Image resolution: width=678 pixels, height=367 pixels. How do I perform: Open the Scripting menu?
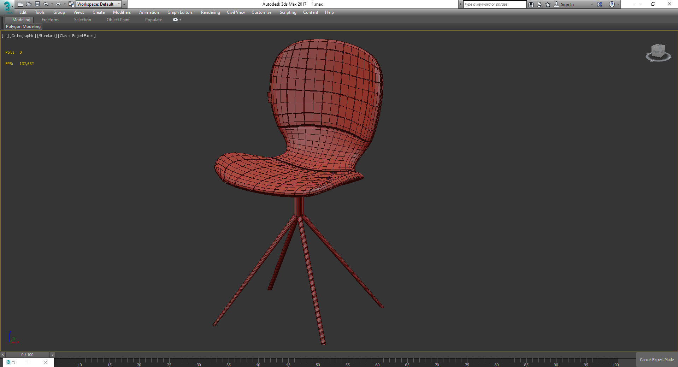click(x=288, y=12)
